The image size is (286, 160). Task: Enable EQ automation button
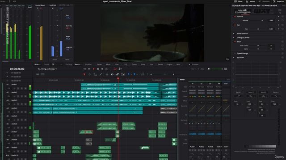[126, 64]
